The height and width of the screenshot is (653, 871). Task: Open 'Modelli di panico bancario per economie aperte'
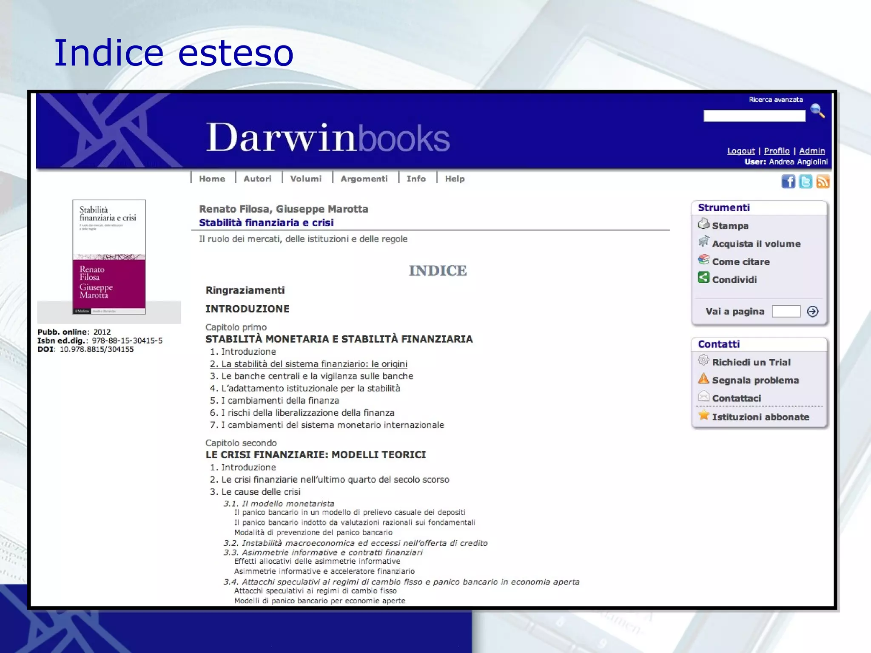pos(319,601)
